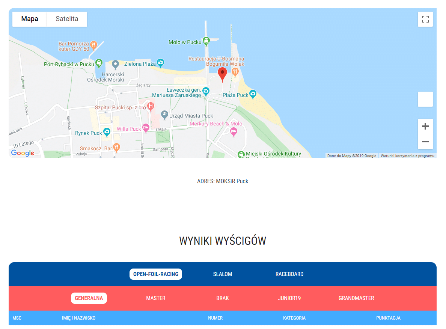Click the Urząd Miasta Puck icon
This screenshot has height=329, width=446.
[x=164, y=115]
